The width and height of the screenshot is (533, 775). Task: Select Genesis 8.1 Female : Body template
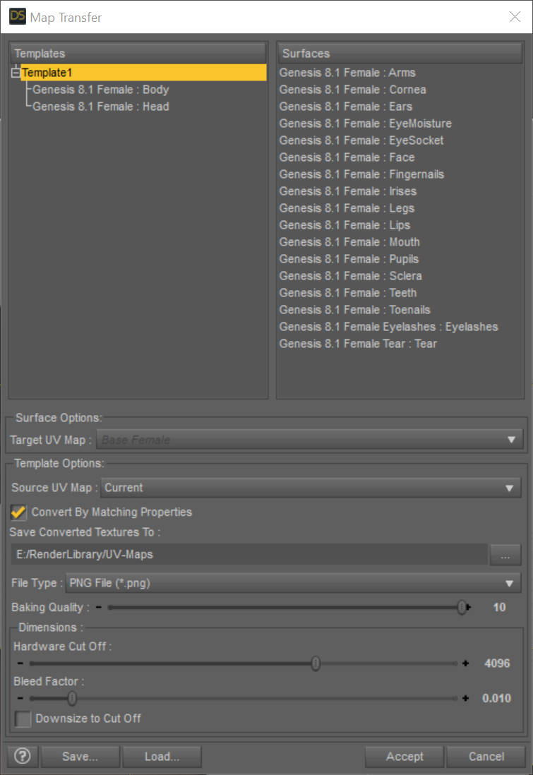coord(101,90)
